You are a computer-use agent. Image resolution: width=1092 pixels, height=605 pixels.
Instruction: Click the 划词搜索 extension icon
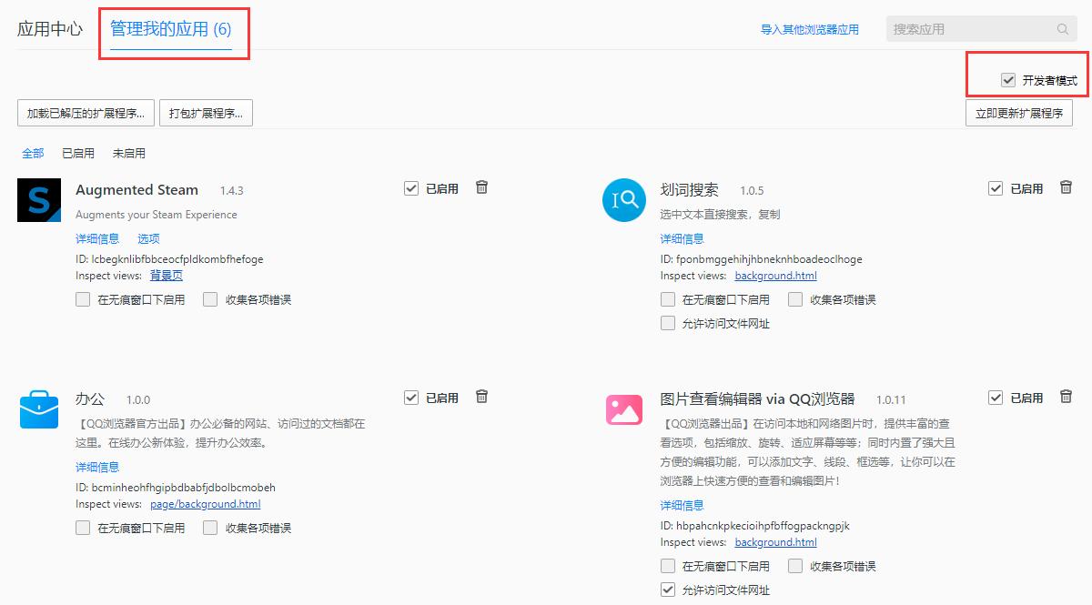point(623,200)
